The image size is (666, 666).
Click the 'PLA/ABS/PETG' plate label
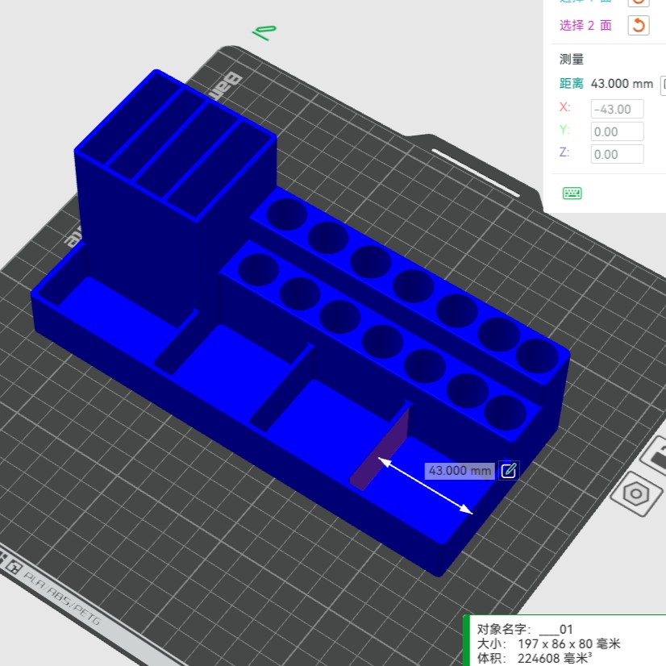[62, 599]
